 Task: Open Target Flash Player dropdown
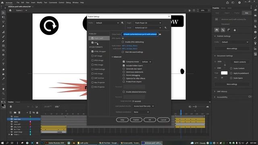[x=148, y=23]
